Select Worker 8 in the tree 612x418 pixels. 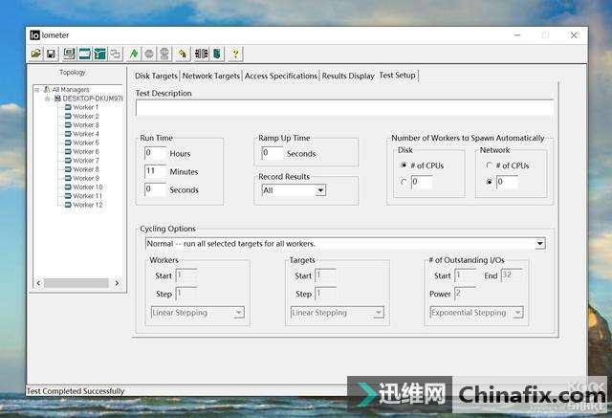coord(86,169)
